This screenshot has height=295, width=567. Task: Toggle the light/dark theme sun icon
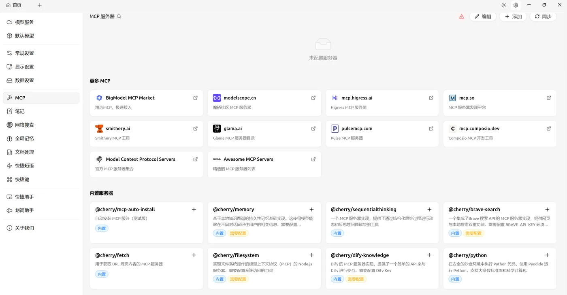[x=503, y=5]
